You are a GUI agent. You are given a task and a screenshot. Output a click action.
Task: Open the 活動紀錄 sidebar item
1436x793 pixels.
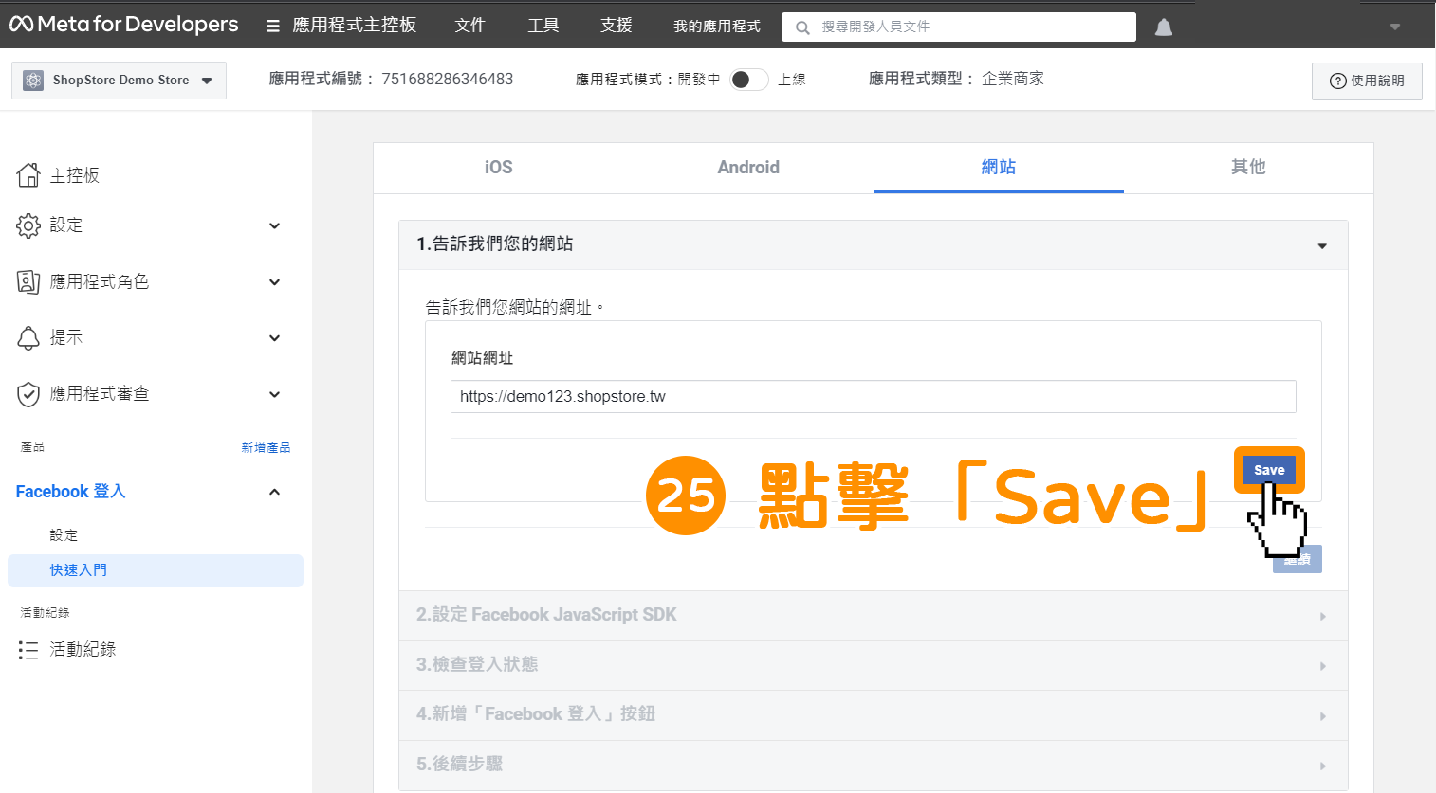pos(83,650)
